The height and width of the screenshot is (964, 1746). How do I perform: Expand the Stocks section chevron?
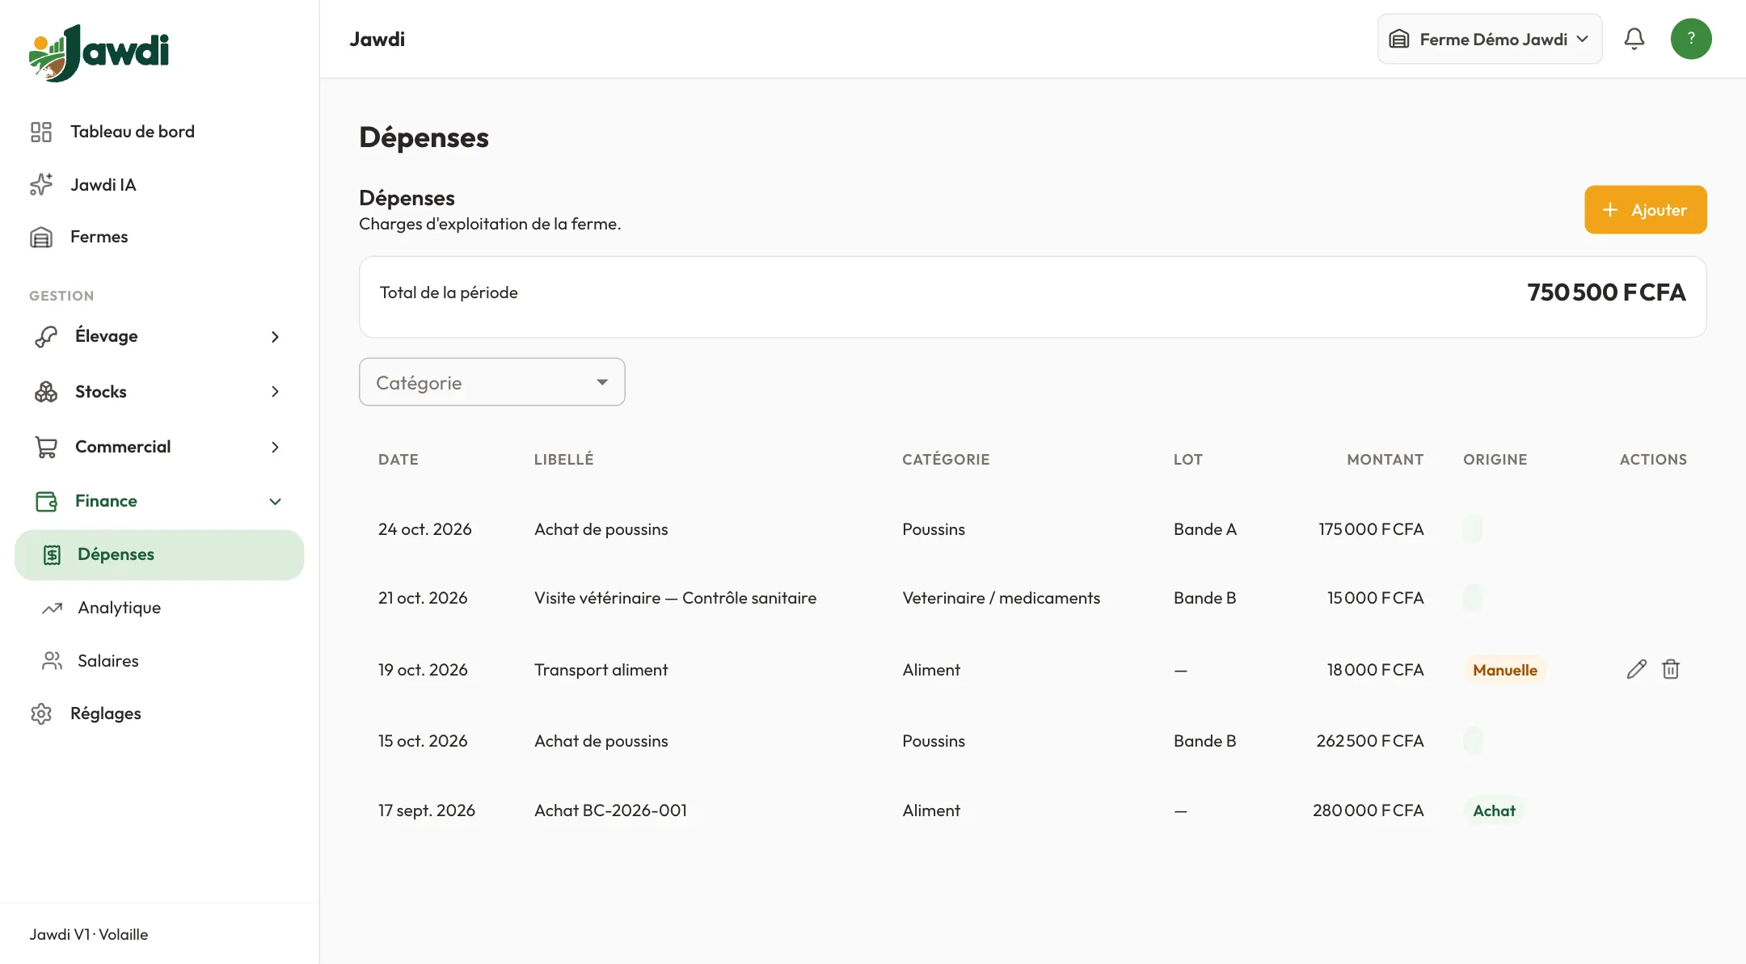click(x=275, y=392)
